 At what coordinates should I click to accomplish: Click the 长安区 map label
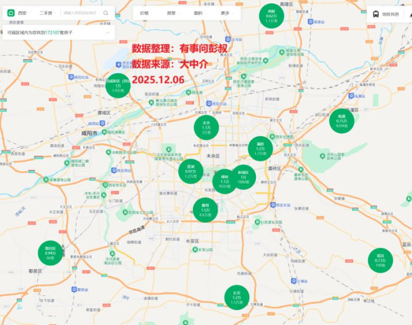tap(192, 241)
